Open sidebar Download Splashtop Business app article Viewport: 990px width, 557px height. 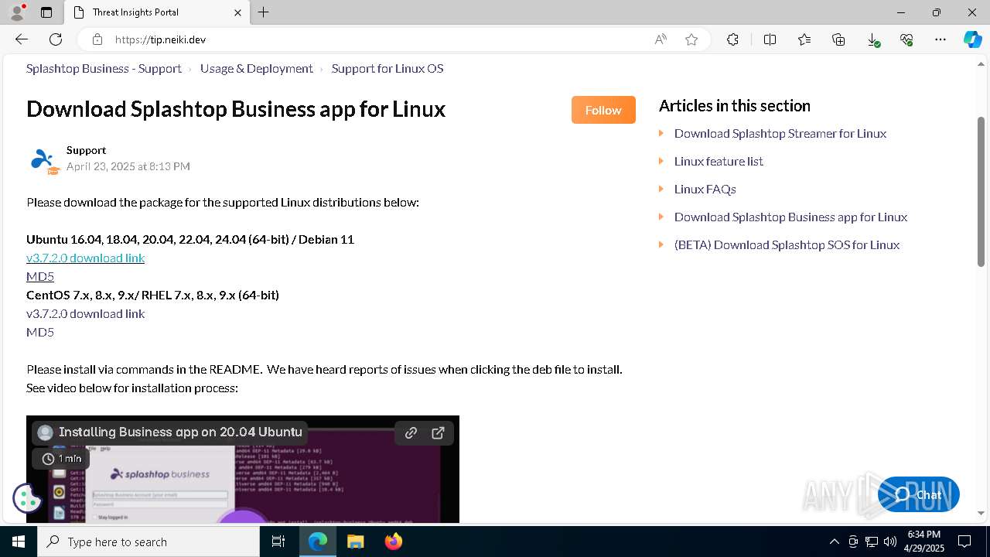[x=790, y=217]
